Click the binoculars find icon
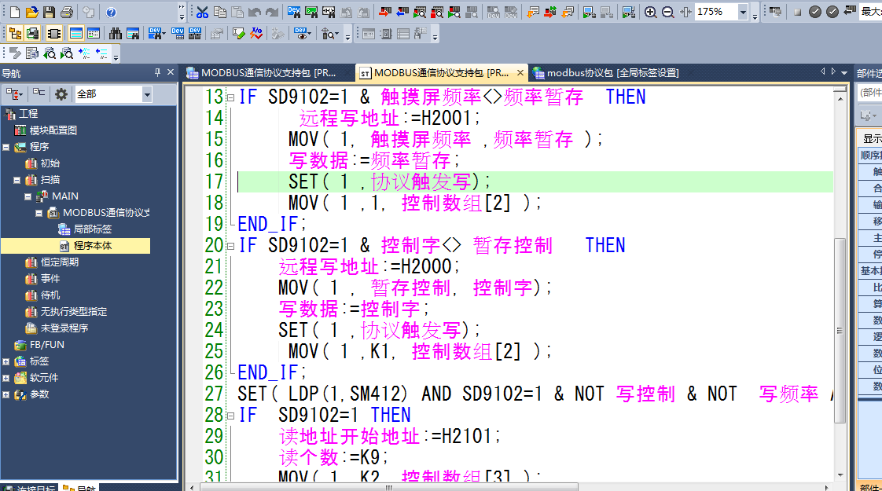The height and width of the screenshot is (491, 882). point(116,34)
